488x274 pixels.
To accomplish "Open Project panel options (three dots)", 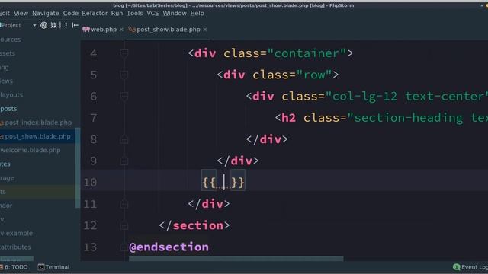I will [66, 25].
